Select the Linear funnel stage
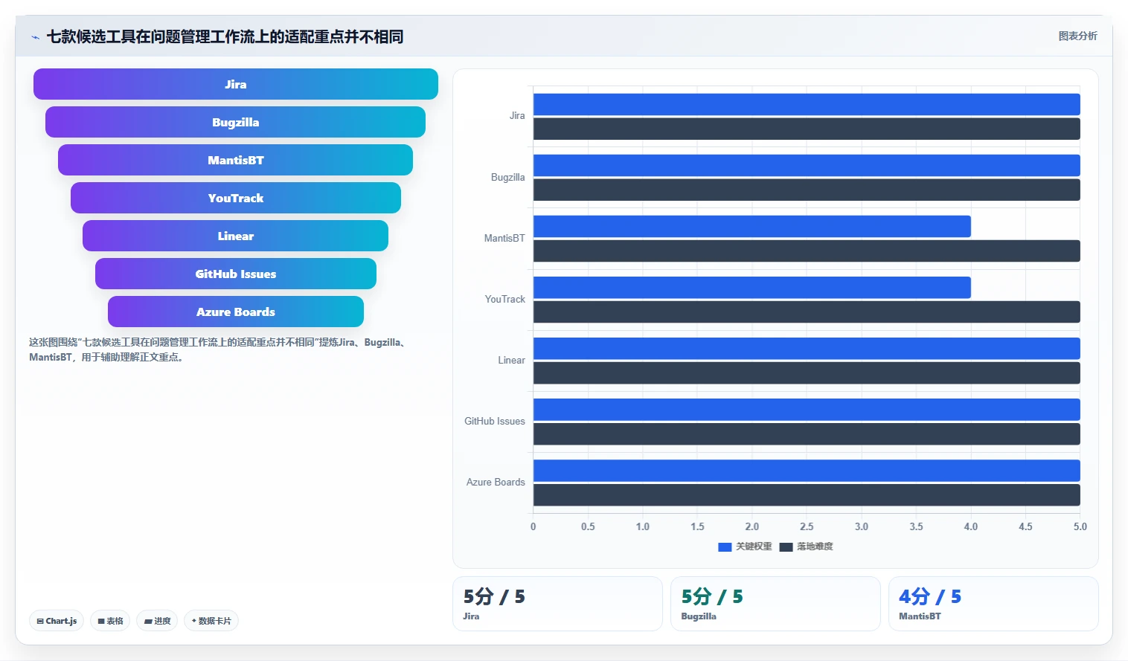 tap(235, 236)
